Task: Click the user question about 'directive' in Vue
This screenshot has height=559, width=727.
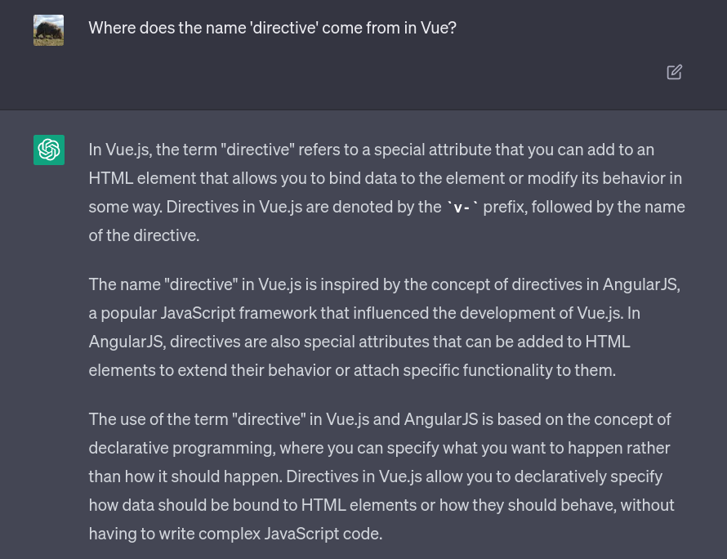Action: 272,28
